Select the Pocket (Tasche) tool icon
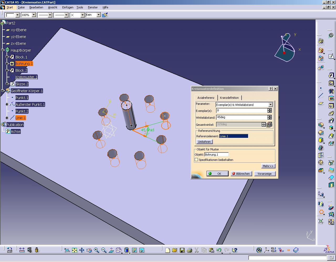The width and height of the screenshot is (336, 262). coord(331,83)
